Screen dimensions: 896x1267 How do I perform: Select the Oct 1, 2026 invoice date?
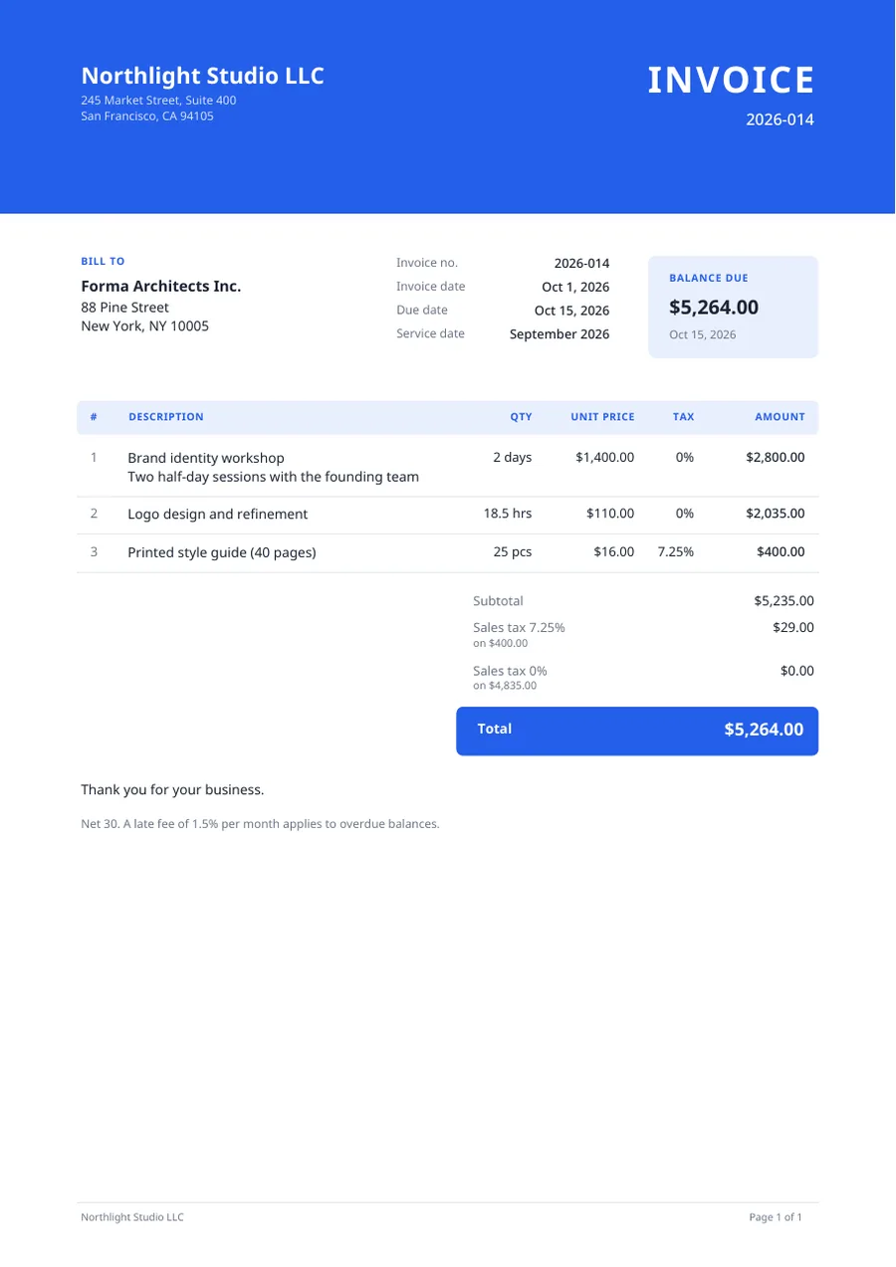pos(575,287)
